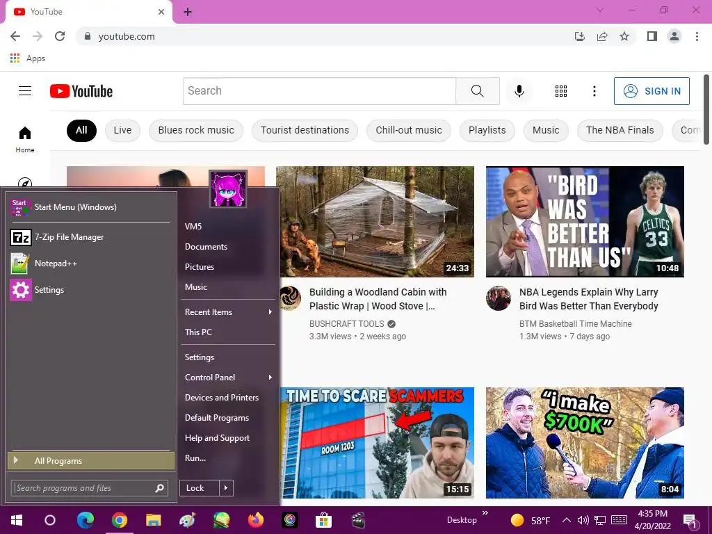Screen dimensions: 712x534
Task: Expand All Programs list
Action: point(91,460)
